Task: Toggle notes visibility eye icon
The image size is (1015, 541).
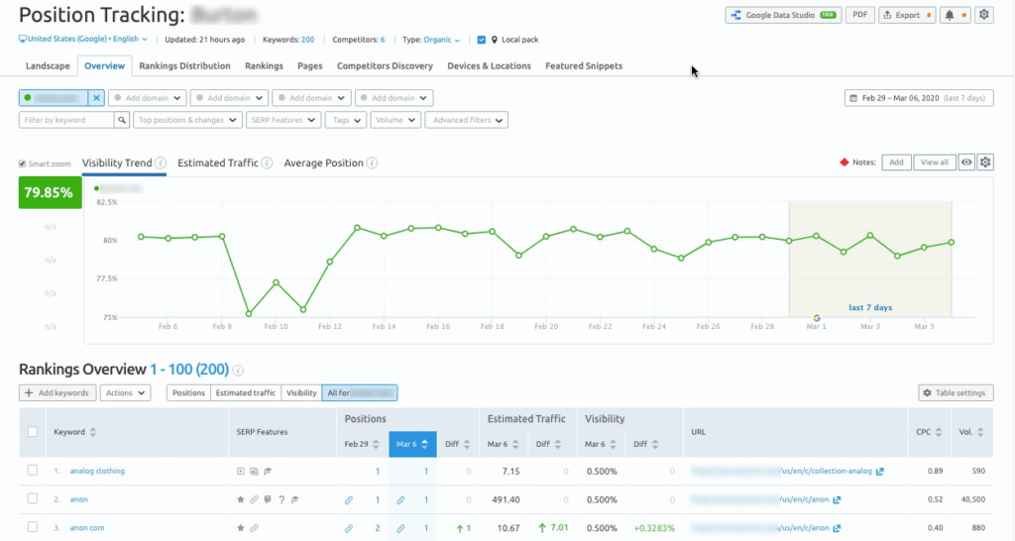Action: coord(966,162)
